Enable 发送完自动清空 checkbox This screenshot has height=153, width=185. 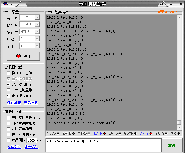click(x=8, y=129)
